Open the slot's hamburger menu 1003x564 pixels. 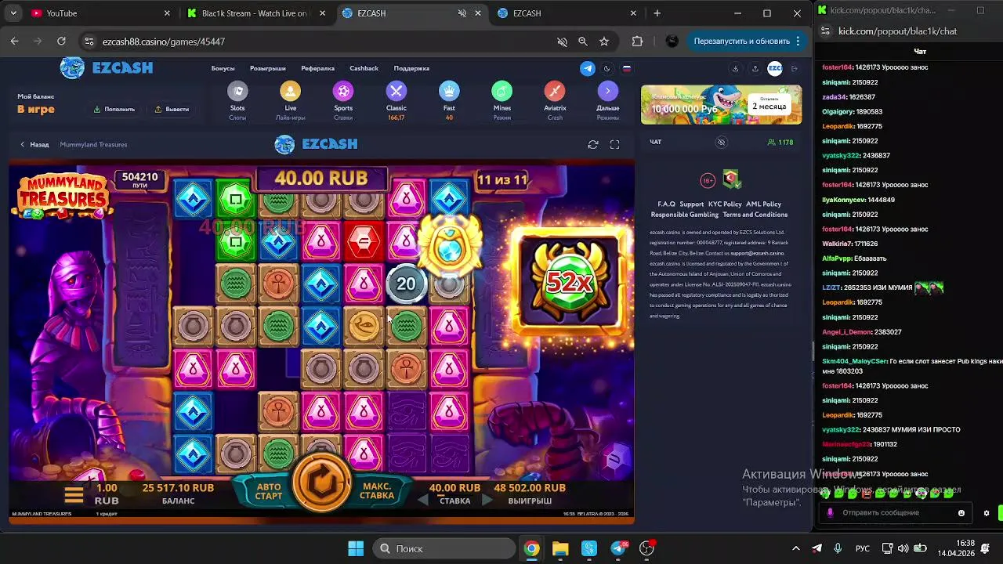point(74,494)
